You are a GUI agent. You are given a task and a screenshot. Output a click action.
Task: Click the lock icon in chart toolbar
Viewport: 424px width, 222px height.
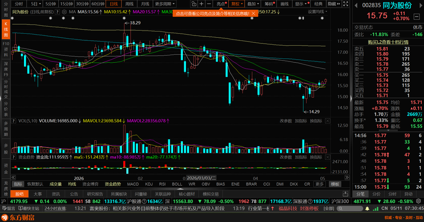click(x=194, y=4)
